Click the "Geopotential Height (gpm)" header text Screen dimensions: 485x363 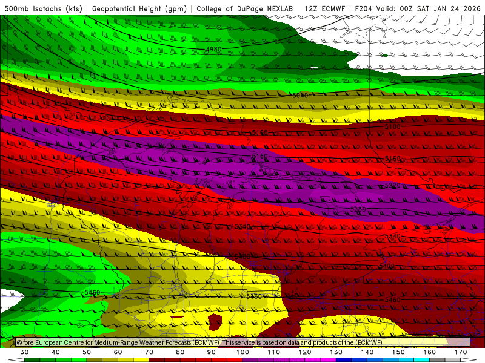pos(139,9)
